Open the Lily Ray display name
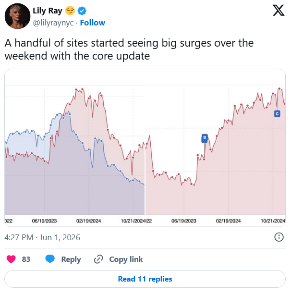291x295 pixels. pos(48,11)
